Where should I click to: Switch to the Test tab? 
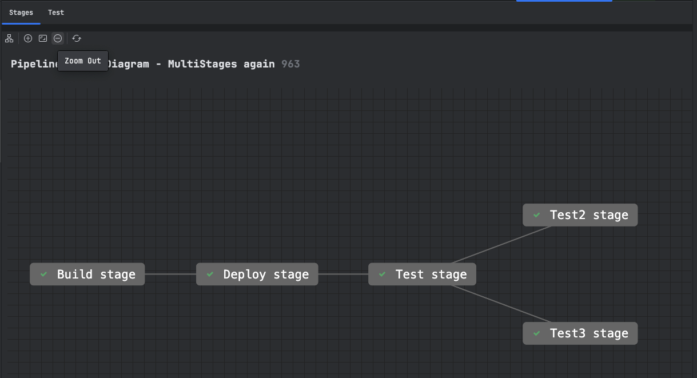56,13
